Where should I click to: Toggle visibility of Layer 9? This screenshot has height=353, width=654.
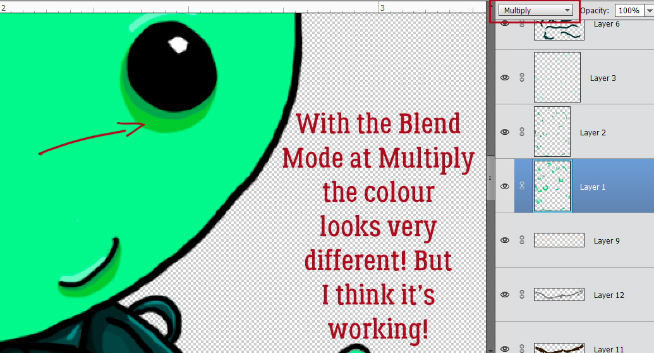pyautogui.click(x=505, y=240)
